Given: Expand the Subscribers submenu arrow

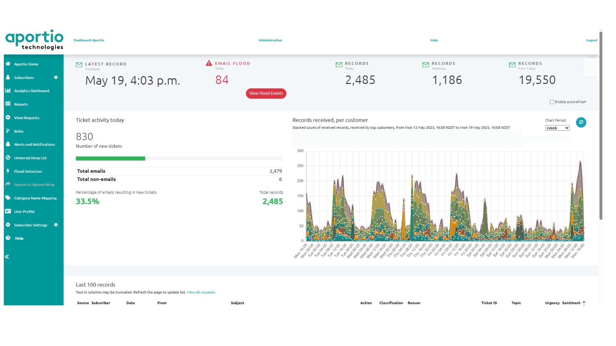Looking at the screenshot, I should [x=56, y=78].
